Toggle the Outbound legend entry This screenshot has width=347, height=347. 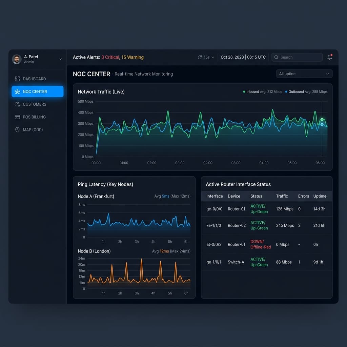(306, 91)
